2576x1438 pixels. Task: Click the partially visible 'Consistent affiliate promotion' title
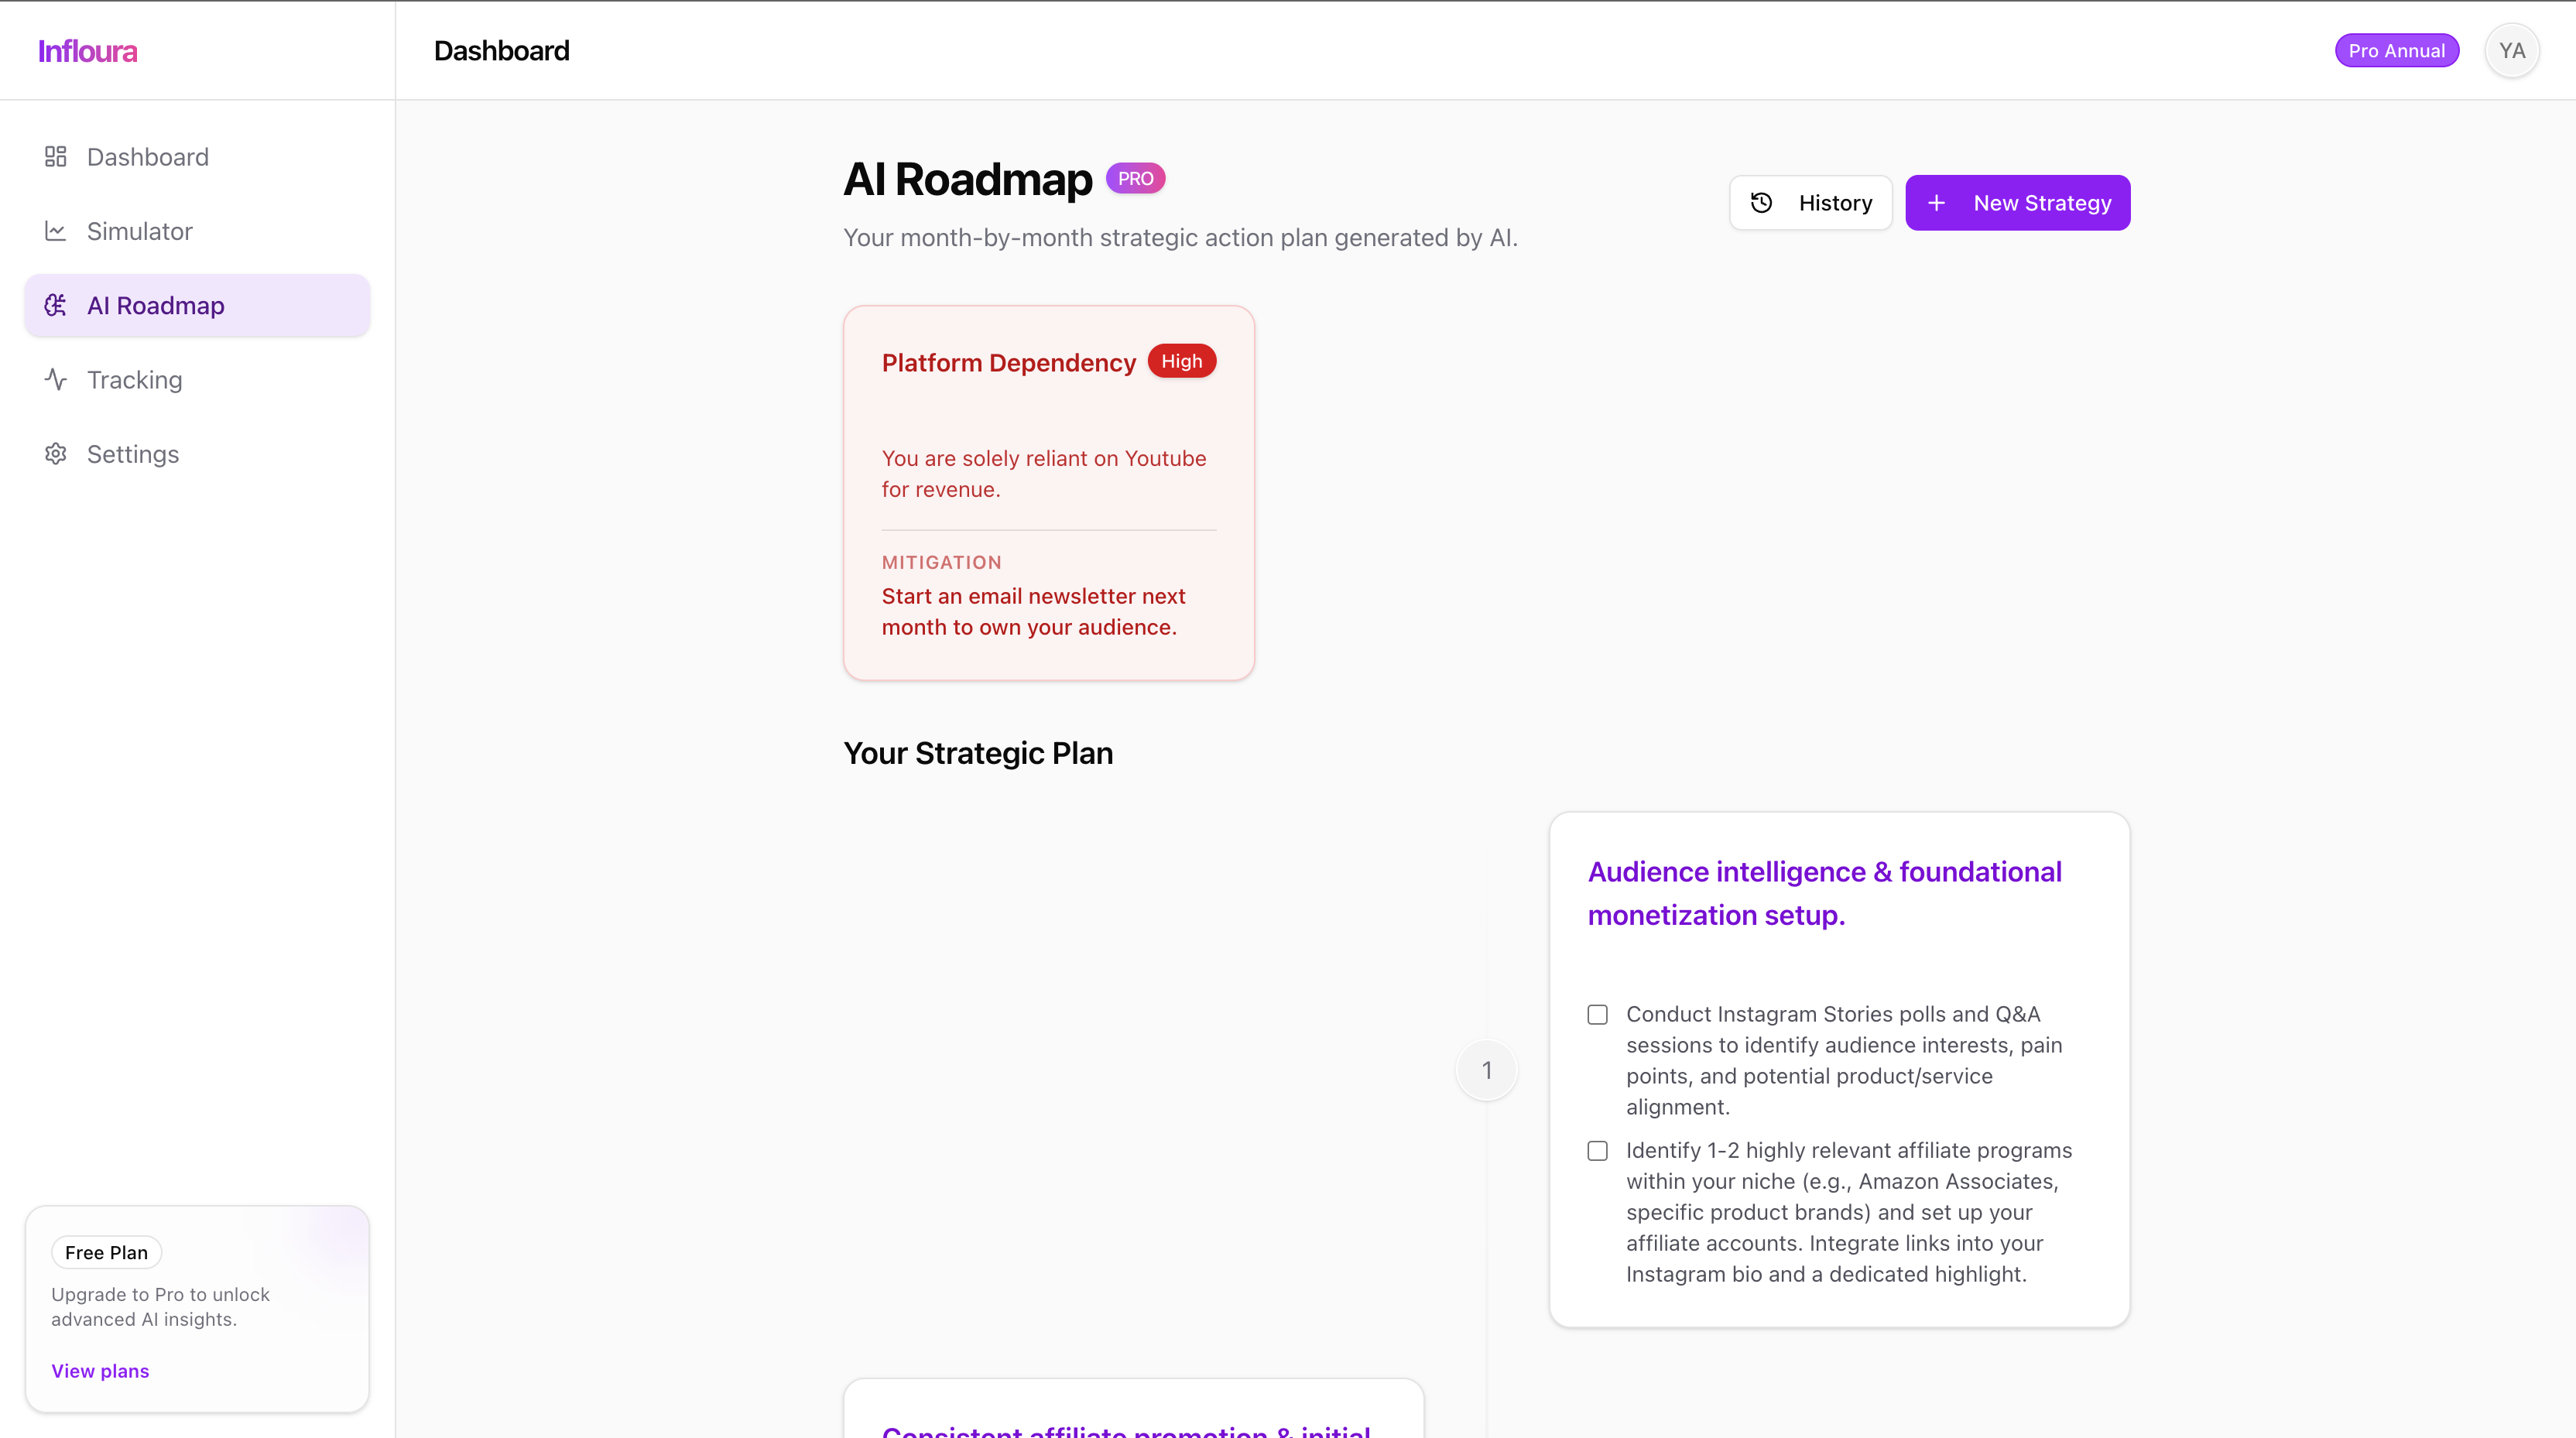click(1126, 1430)
